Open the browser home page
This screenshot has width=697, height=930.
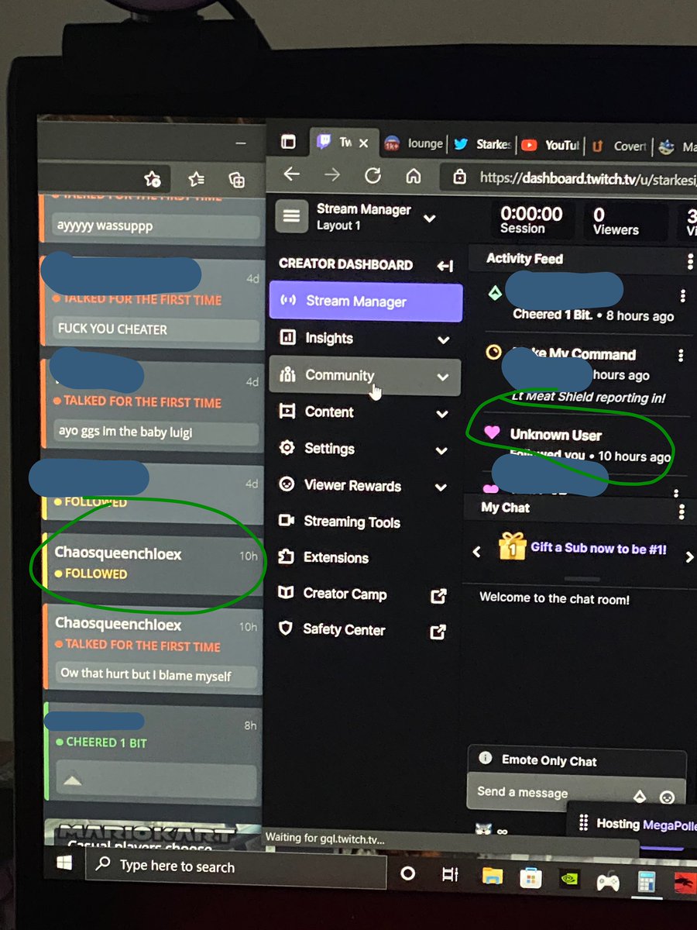(414, 175)
